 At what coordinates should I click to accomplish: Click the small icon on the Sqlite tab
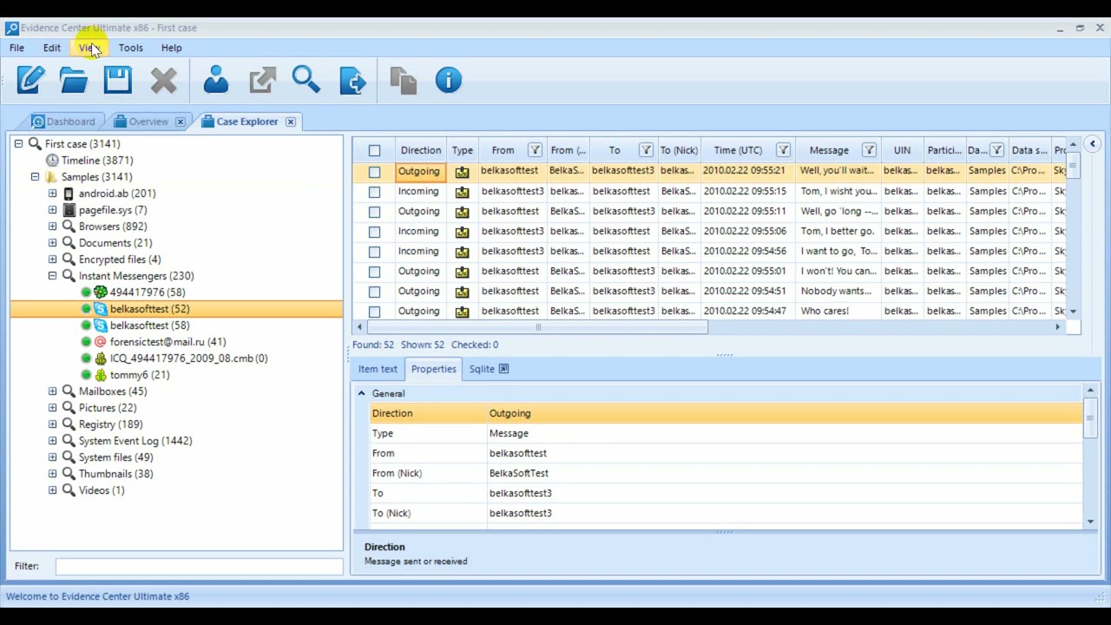pyautogui.click(x=503, y=369)
